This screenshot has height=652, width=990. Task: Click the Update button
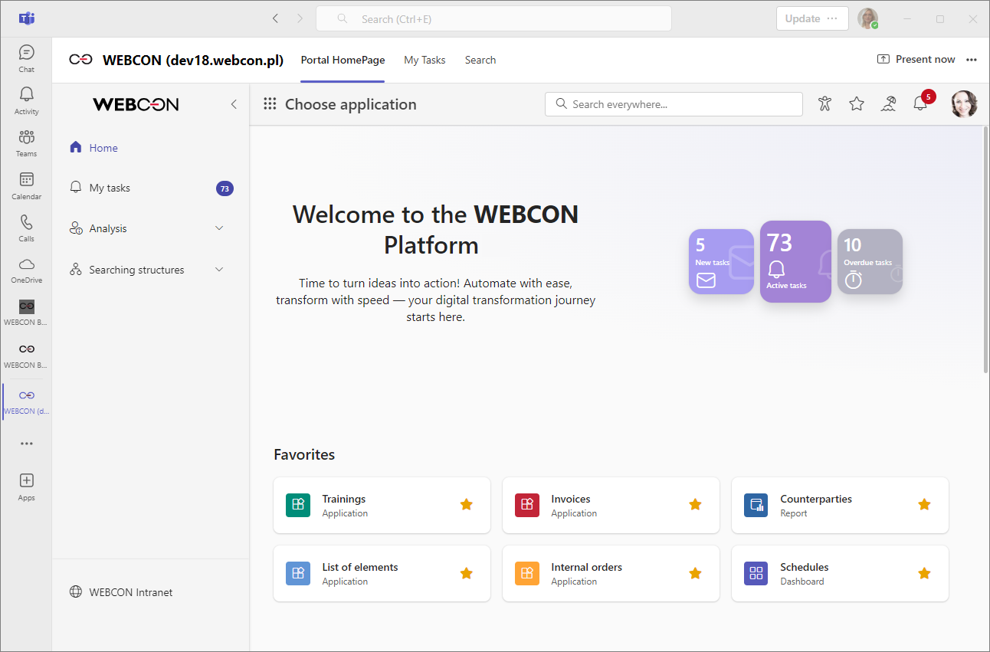[x=812, y=18]
